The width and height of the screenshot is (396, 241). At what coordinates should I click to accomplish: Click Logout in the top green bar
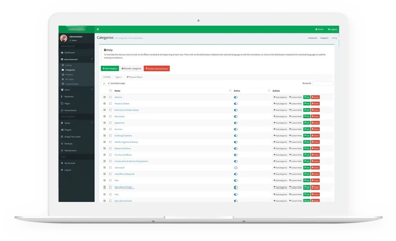pyautogui.click(x=332, y=29)
